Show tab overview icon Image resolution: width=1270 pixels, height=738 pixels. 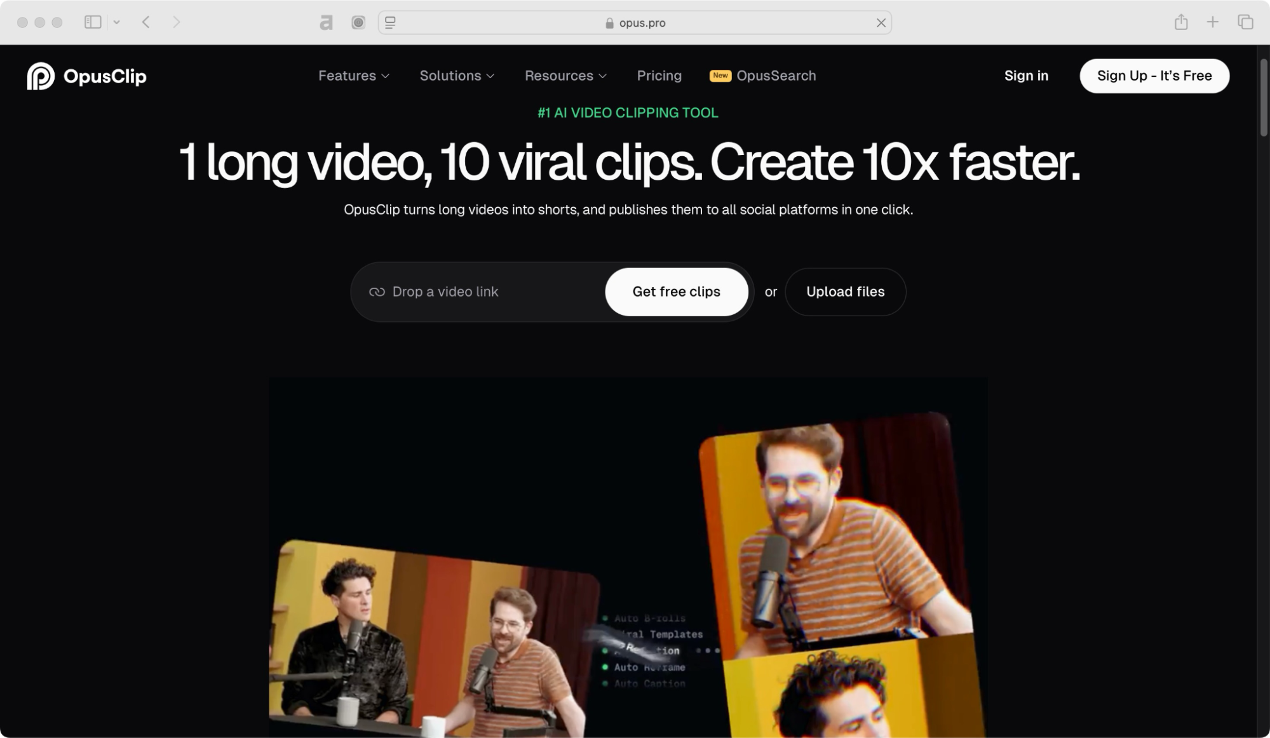1245,22
